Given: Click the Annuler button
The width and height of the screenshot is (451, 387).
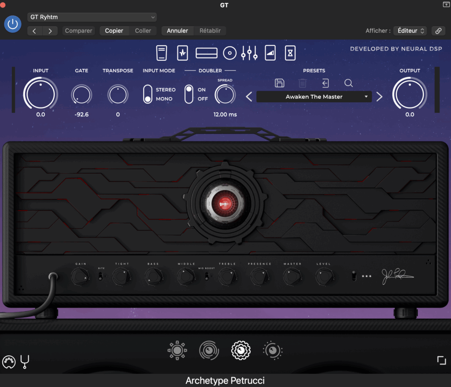Looking at the screenshot, I should click(x=177, y=31).
